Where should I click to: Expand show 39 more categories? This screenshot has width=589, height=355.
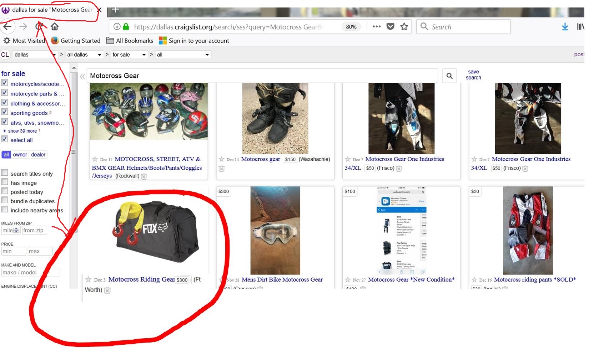22,131
